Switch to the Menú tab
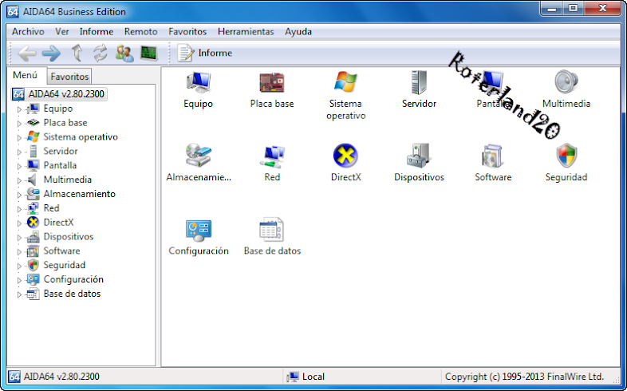Viewport: 627px width, 391px height. (26, 75)
